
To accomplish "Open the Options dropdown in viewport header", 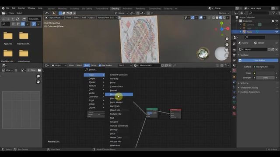I will pos(224,13).
